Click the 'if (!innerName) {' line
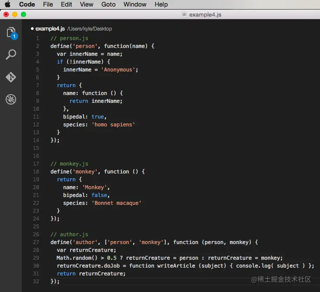Screen dimensions: 320x292 pyautogui.click(x=84, y=62)
